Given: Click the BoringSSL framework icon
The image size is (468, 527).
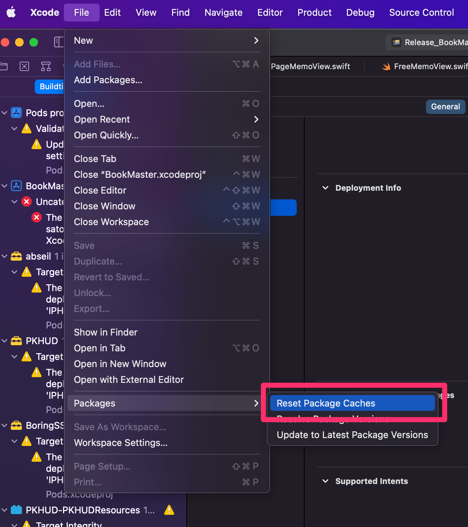Looking at the screenshot, I should point(16,425).
